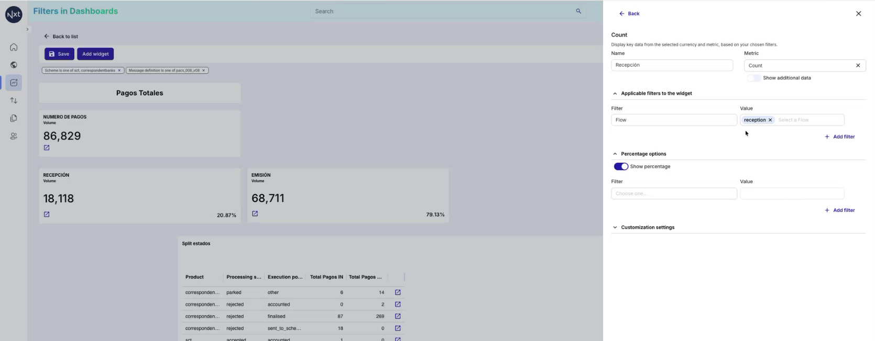
Task: Open the users icon in the sidebar
Action: pos(14,136)
